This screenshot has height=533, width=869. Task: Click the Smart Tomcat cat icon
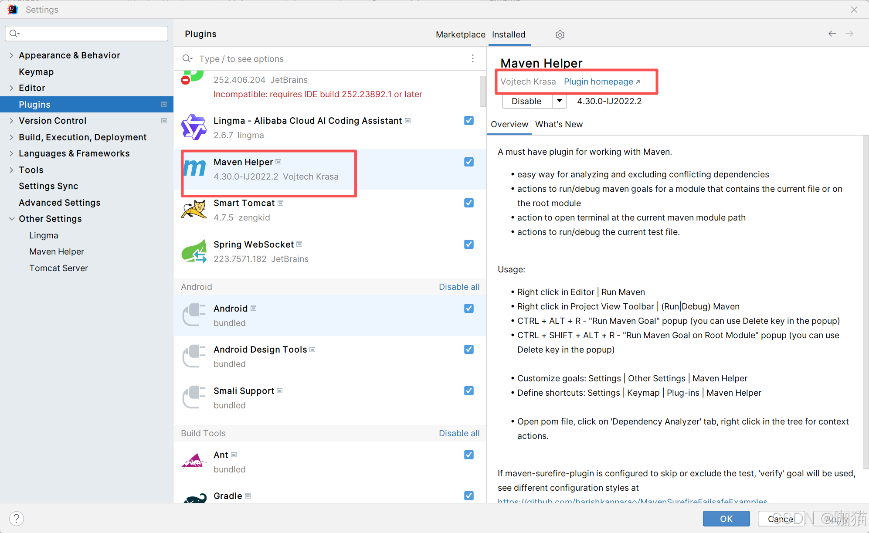coord(194,210)
